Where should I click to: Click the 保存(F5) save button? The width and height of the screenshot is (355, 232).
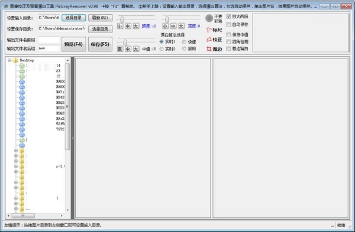tap(100, 44)
